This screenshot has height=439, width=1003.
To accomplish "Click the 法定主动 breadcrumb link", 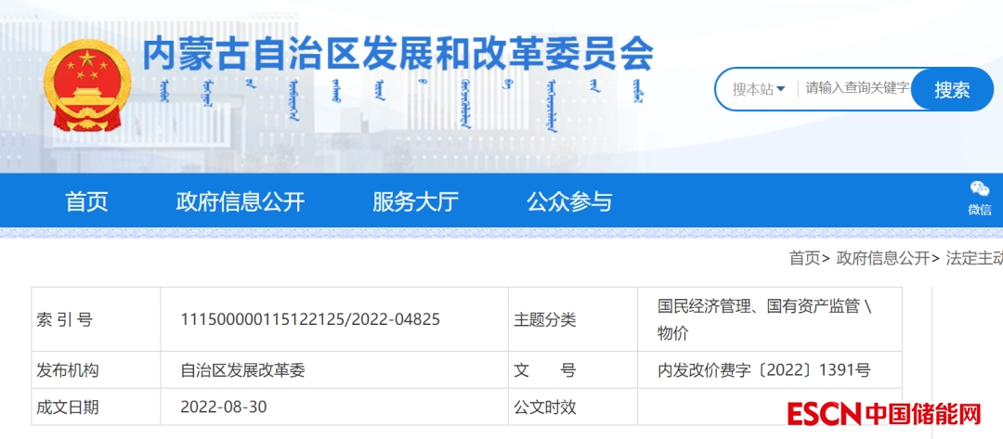I will 973,258.
